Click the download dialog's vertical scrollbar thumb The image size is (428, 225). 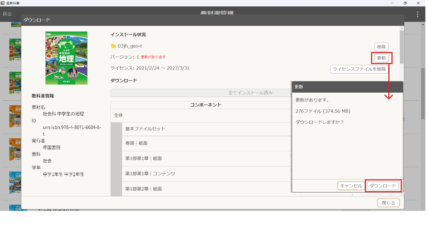[402, 47]
